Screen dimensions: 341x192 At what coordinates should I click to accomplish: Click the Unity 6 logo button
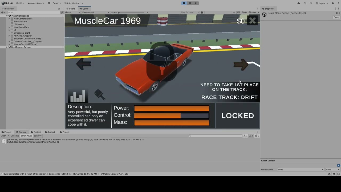[x=7, y=3]
